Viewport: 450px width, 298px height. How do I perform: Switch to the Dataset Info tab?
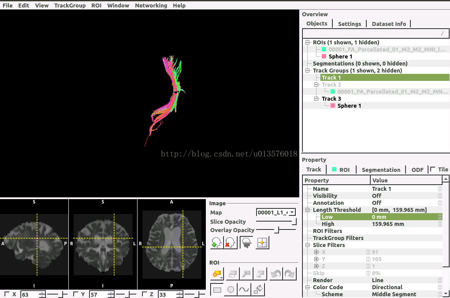(x=389, y=24)
